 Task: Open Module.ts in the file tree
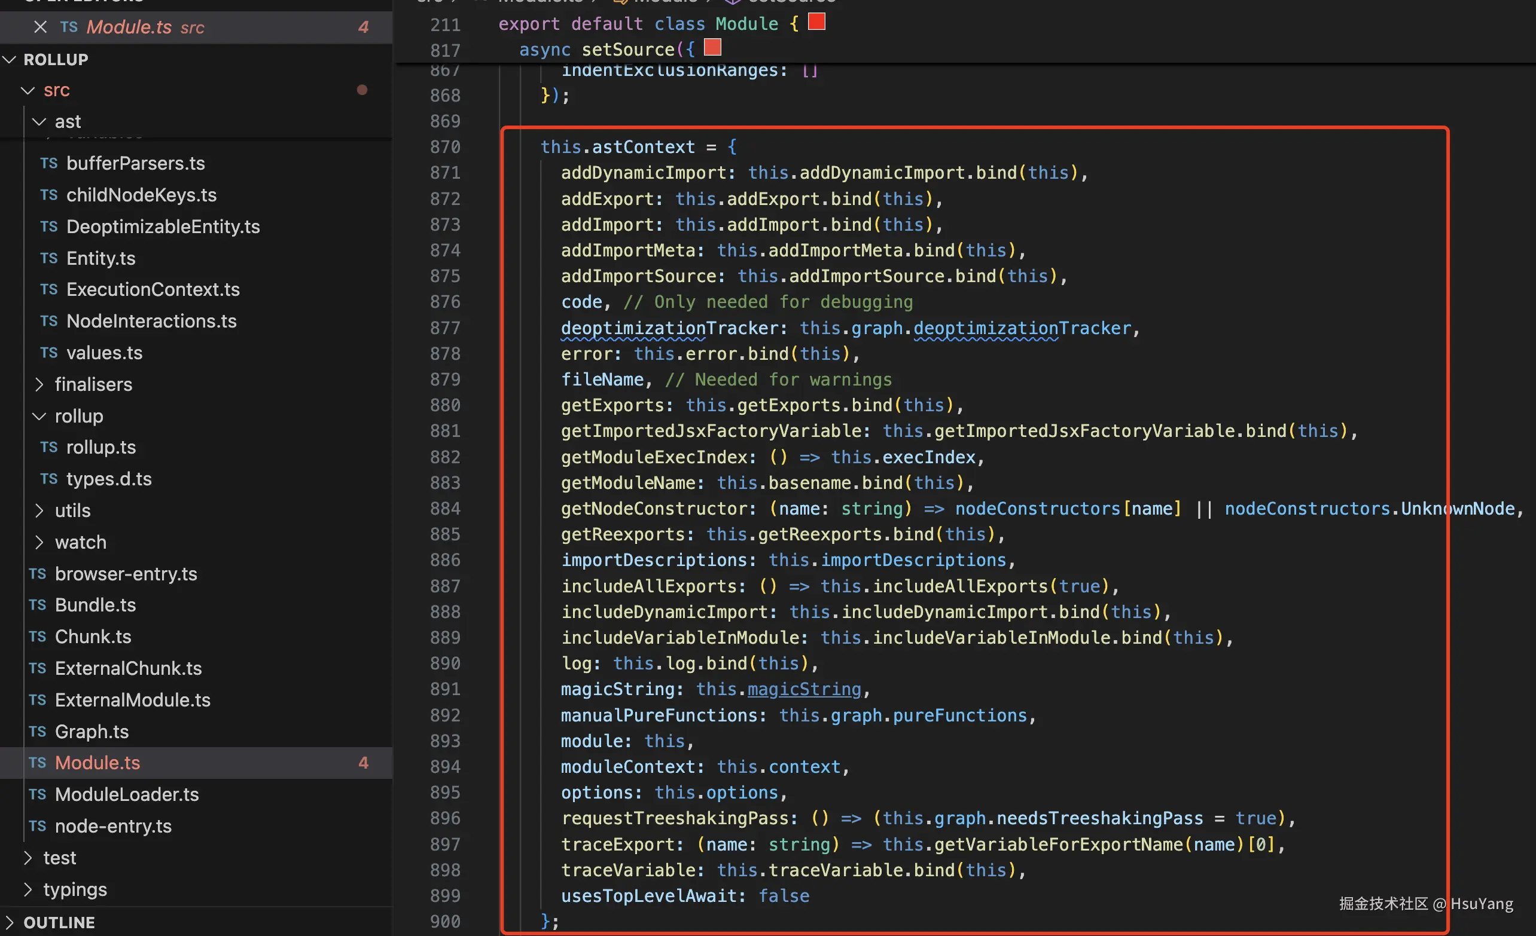(97, 762)
